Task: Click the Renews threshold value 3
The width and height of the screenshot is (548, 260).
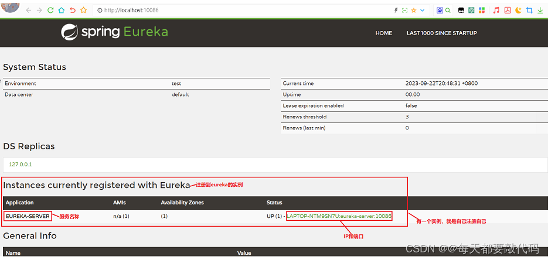Action: pos(407,117)
